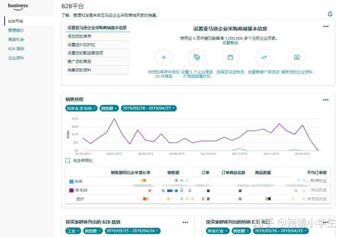Open the B2B 绩效 panel three-dot menu
The width and height of the screenshot is (345, 237).
click(185, 222)
